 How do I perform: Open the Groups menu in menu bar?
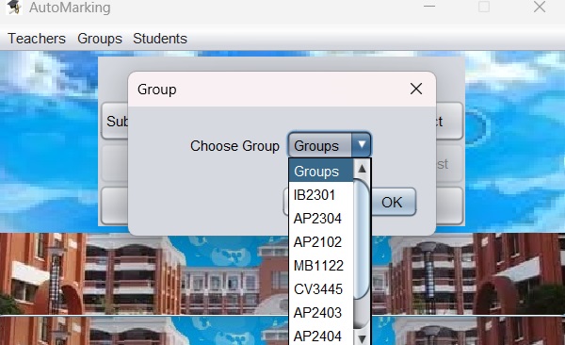click(100, 39)
